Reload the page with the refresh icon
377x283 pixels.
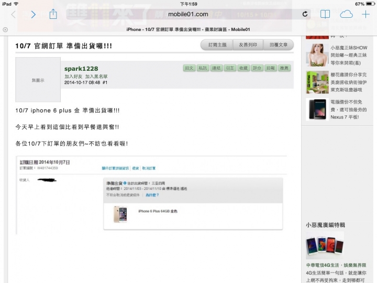coord(305,14)
